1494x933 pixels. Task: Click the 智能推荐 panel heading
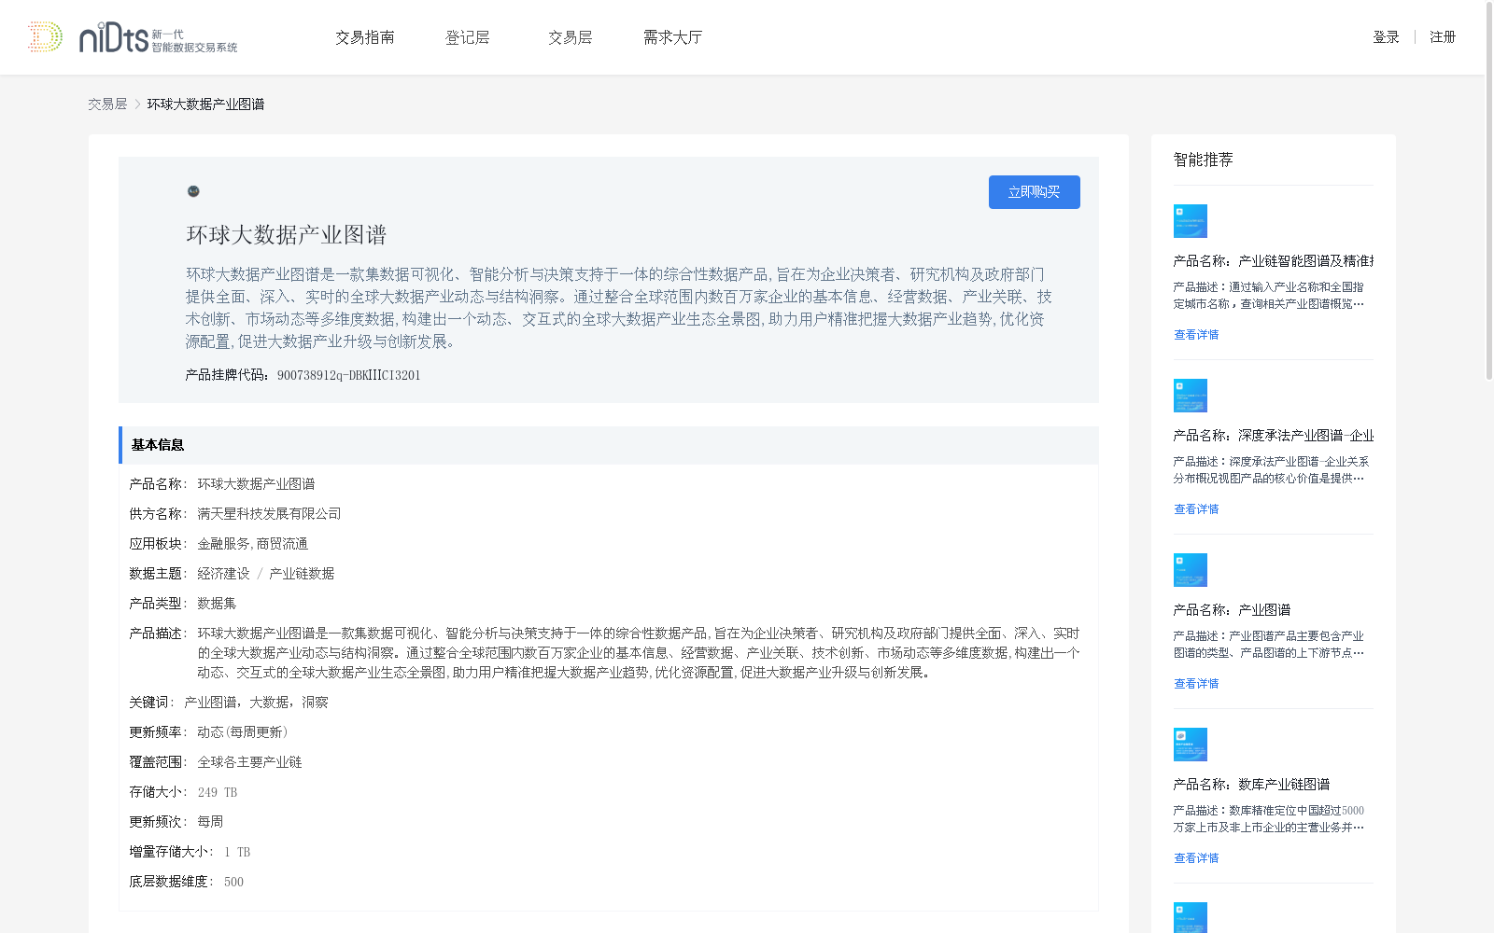pos(1203,160)
